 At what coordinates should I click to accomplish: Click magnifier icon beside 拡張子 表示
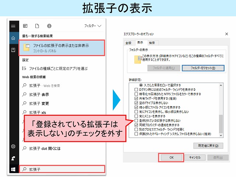click(x=24, y=94)
